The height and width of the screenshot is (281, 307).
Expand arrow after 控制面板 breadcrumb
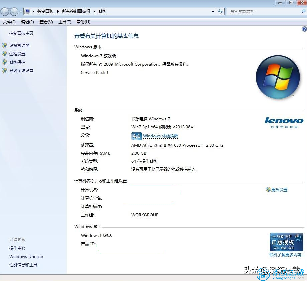click(x=58, y=11)
